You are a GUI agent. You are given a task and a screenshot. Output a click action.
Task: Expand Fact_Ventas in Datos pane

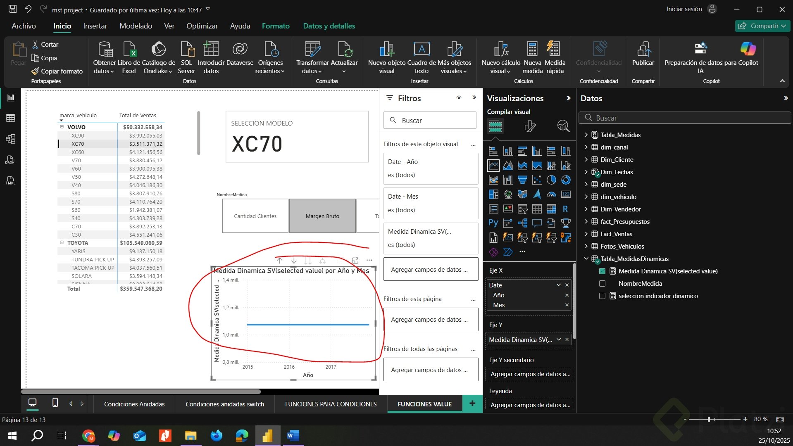[586, 234]
